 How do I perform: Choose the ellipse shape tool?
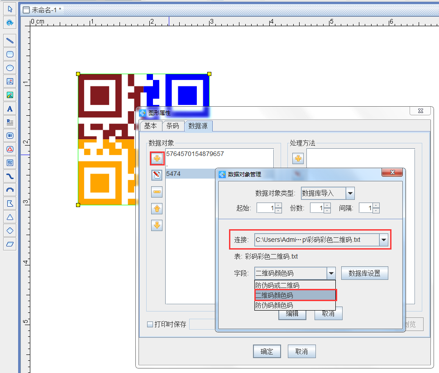(x=10, y=68)
